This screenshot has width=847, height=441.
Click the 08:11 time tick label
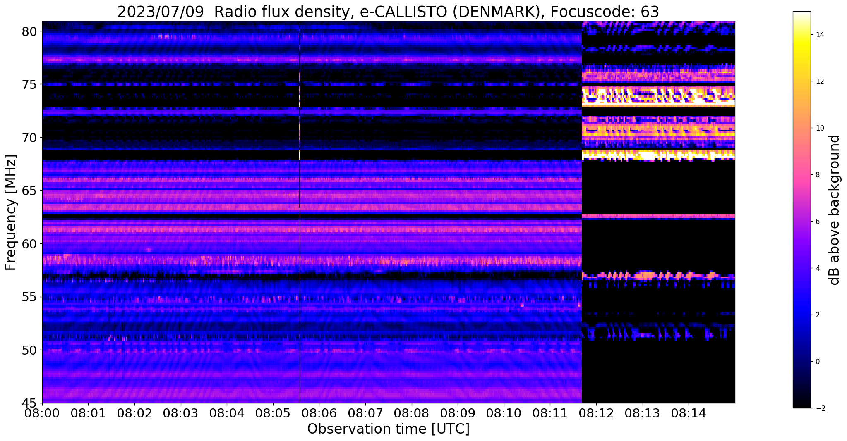pyautogui.click(x=550, y=413)
